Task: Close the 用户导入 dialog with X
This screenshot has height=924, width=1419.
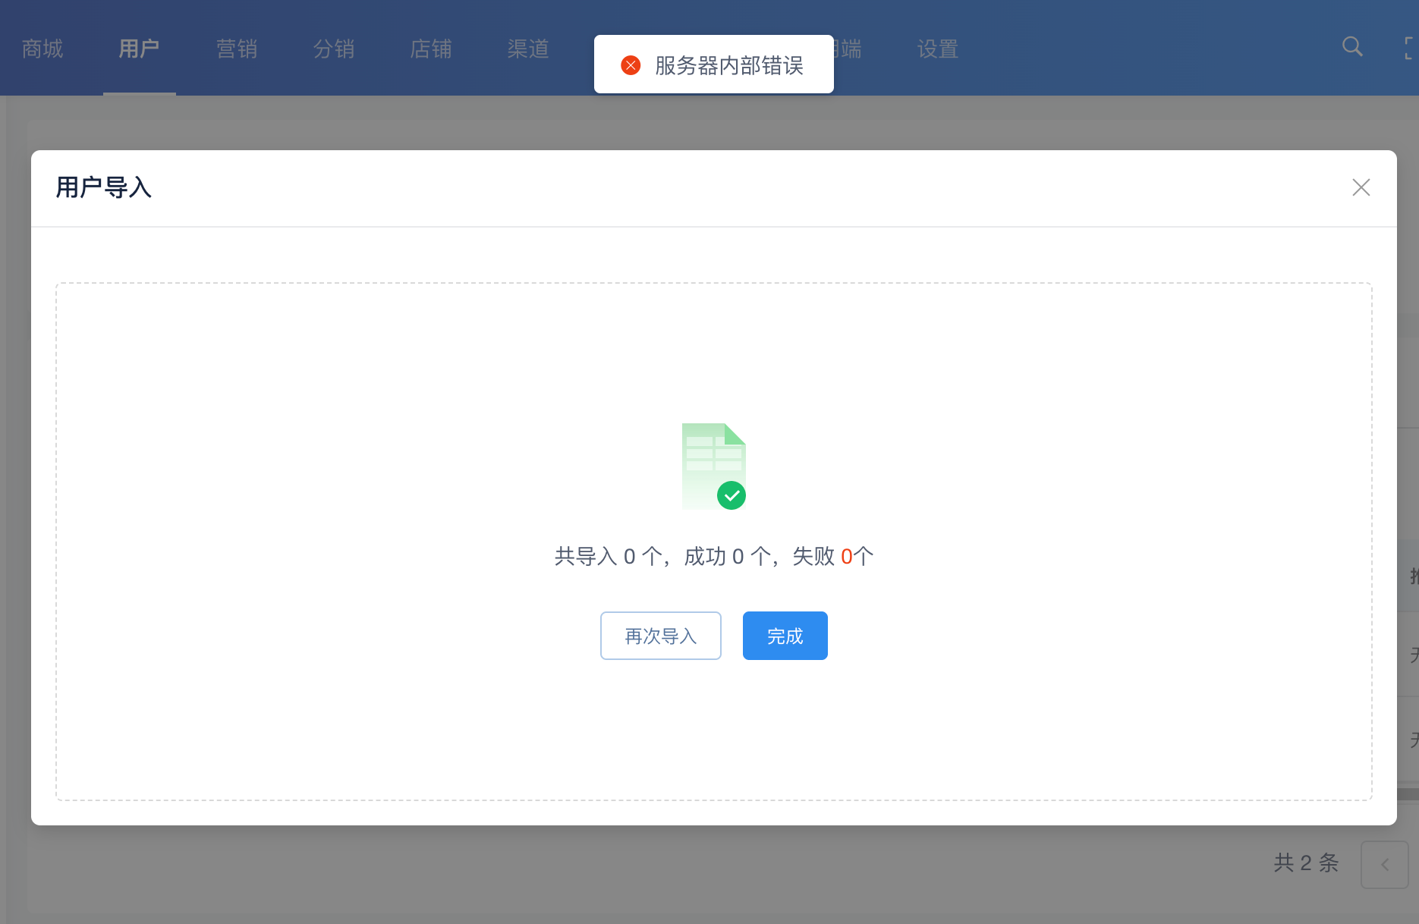Action: (1361, 187)
